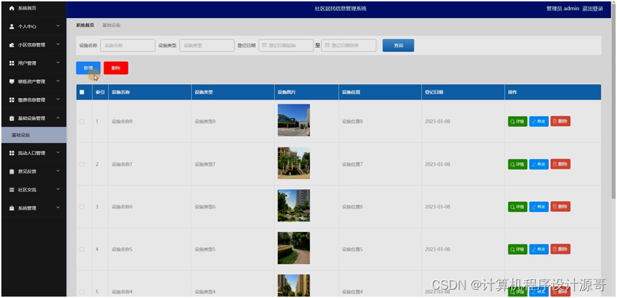617x298 pixels.
Task: Click the 设施类型 search input field
Action: click(207, 46)
